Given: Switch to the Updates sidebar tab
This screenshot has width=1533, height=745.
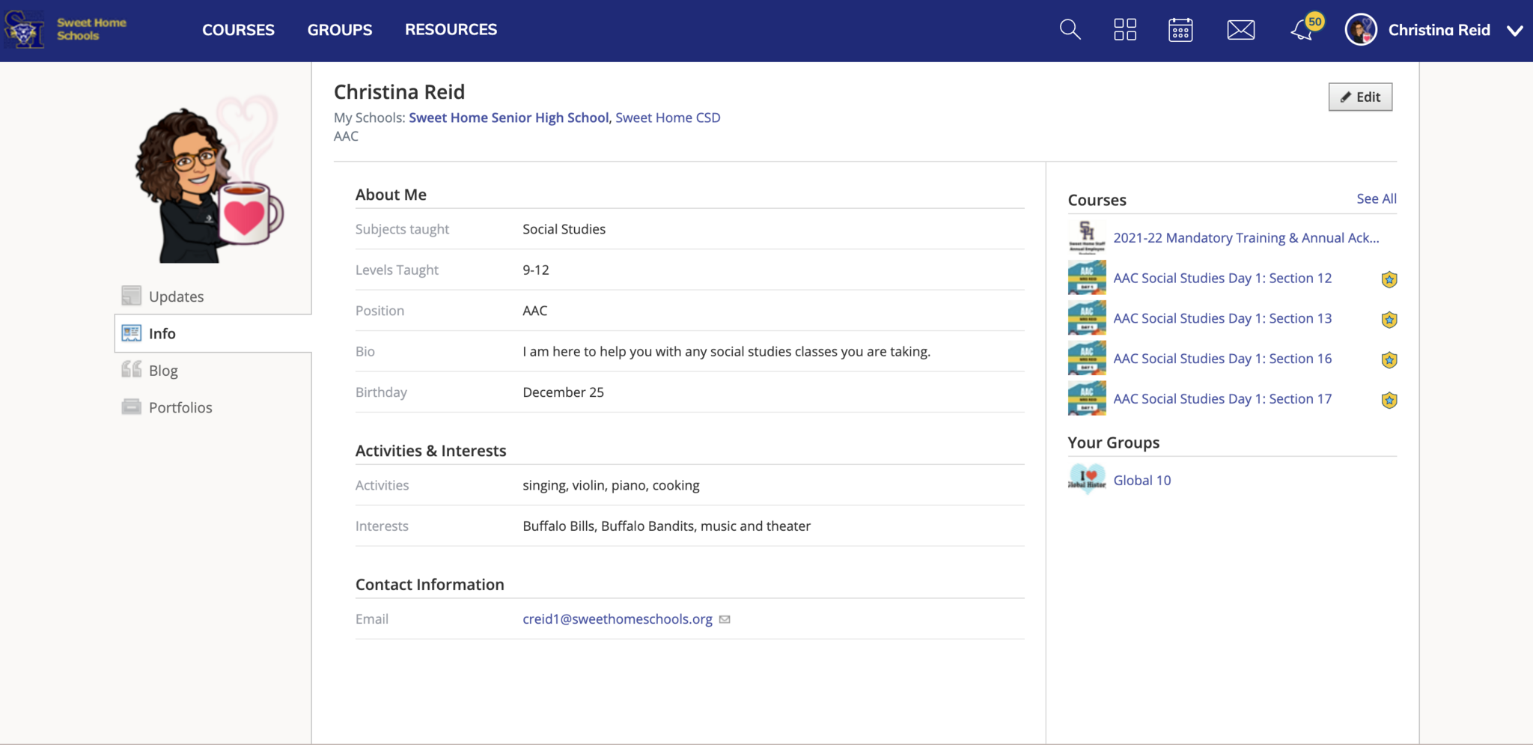Looking at the screenshot, I should (176, 297).
